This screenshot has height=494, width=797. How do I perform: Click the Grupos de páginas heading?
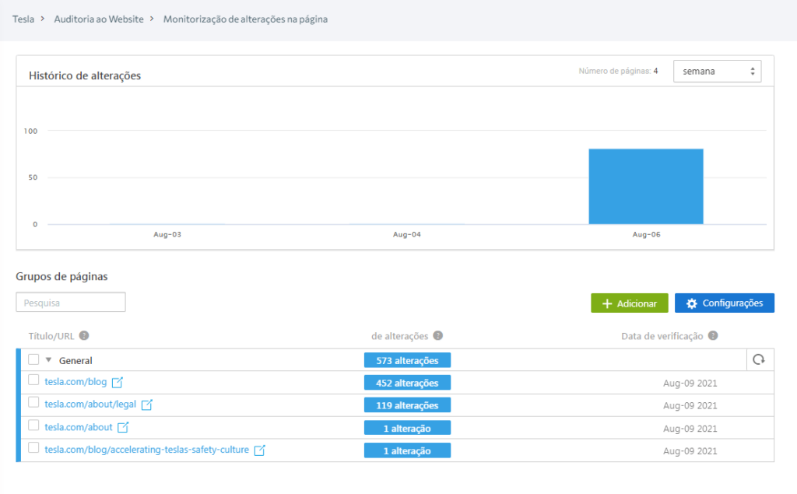[x=61, y=276]
